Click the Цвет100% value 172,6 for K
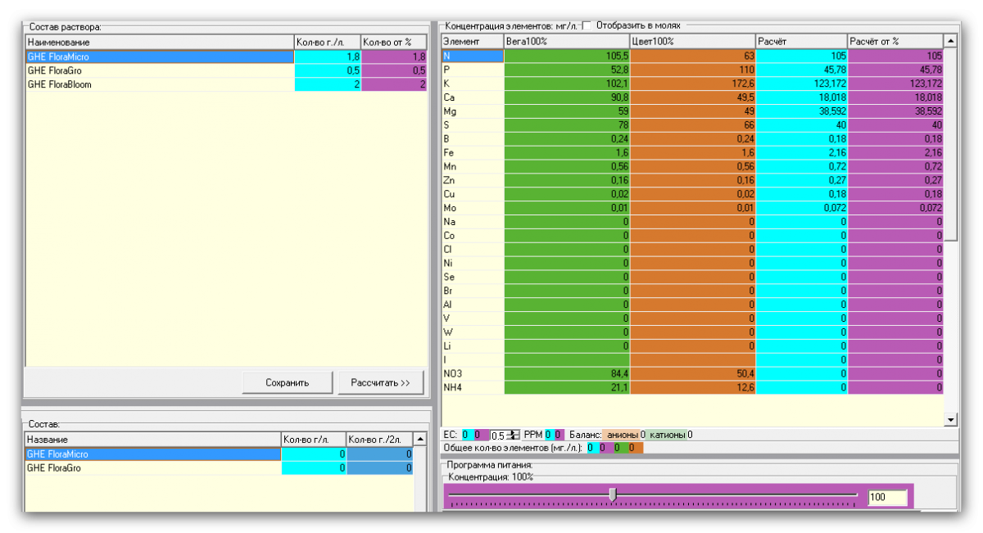This screenshot has height=533, width=983. [x=693, y=84]
